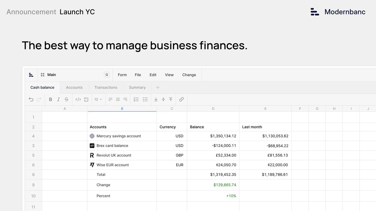Switch to the Accounts tab
Viewport: 376px width, 211px height.
click(74, 88)
